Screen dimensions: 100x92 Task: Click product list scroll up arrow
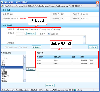pos(25,56)
